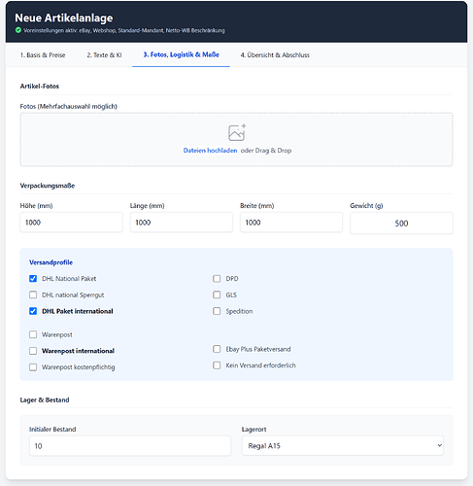Viewport: 473px width, 486px height.
Task: Click the green checkmark status icon
Action: click(x=18, y=30)
